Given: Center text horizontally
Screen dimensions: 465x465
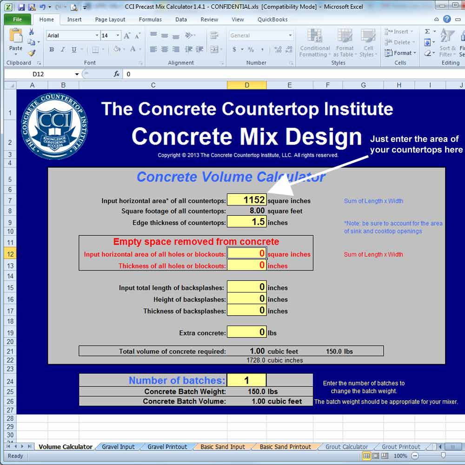Looking at the screenshot, I should pyautogui.click(x=165, y=49).
